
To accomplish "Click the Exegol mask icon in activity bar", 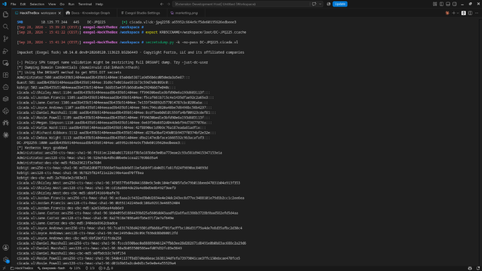I will (5, 123).
